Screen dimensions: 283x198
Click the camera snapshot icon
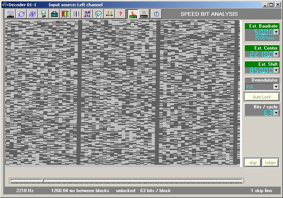54,14
